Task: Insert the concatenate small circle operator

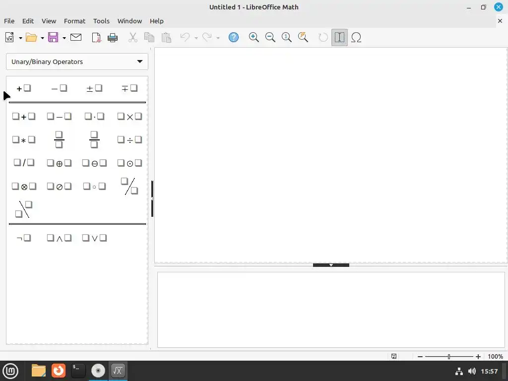Action: pyautogui.click(x=94, y=187)
